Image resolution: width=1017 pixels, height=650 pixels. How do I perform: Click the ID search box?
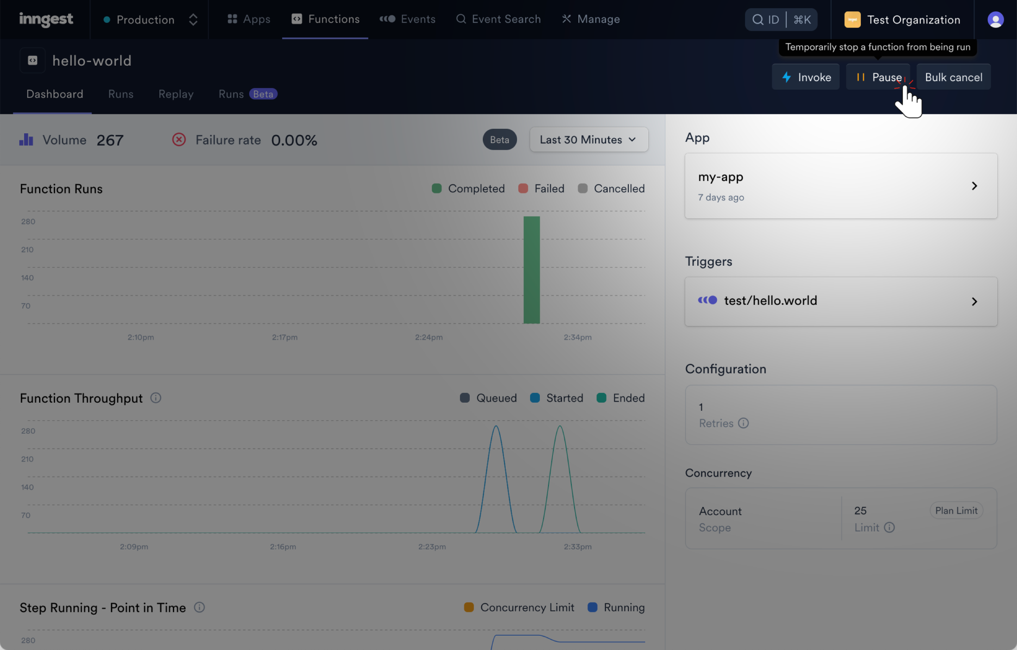[781, 20]
